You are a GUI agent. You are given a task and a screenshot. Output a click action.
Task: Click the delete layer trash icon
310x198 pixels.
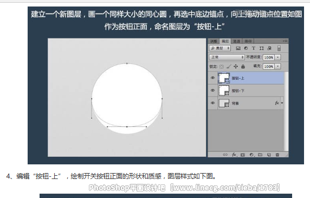(x=277, y=155)
